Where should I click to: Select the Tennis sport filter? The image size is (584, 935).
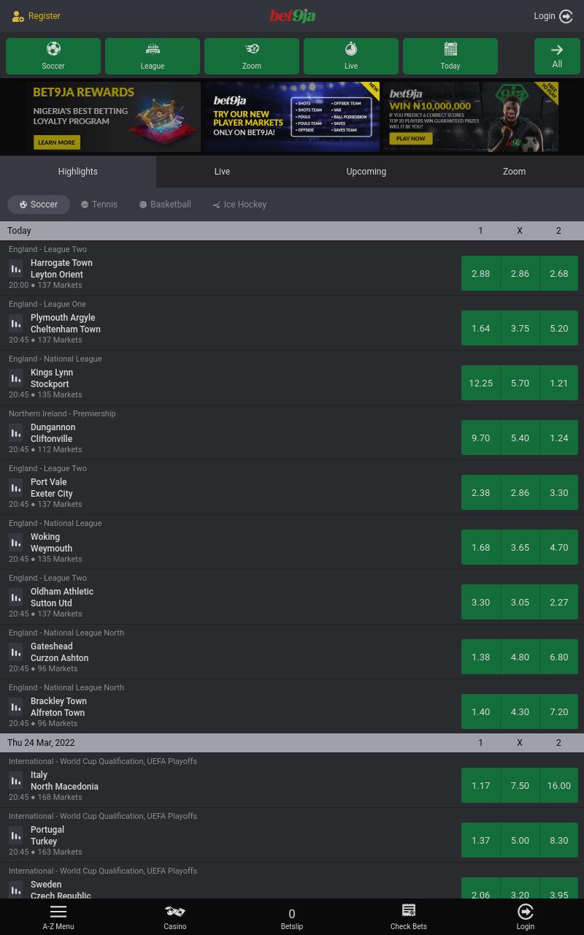pos(99,205)
